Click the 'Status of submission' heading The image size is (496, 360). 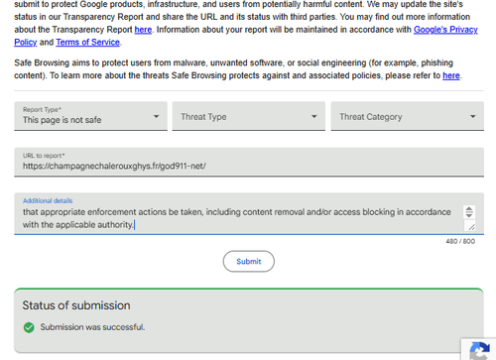(76, 305)
